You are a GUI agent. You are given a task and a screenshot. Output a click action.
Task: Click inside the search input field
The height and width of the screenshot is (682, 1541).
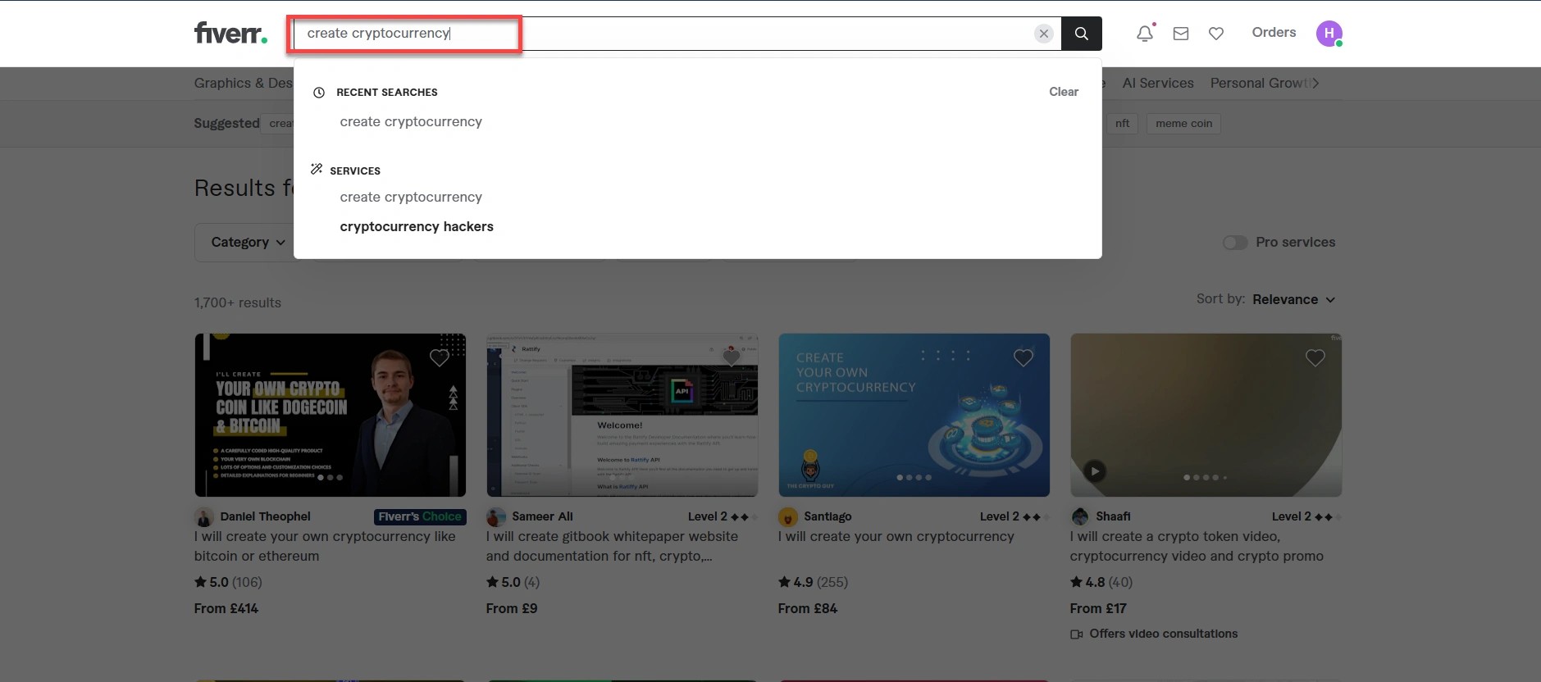677,34
